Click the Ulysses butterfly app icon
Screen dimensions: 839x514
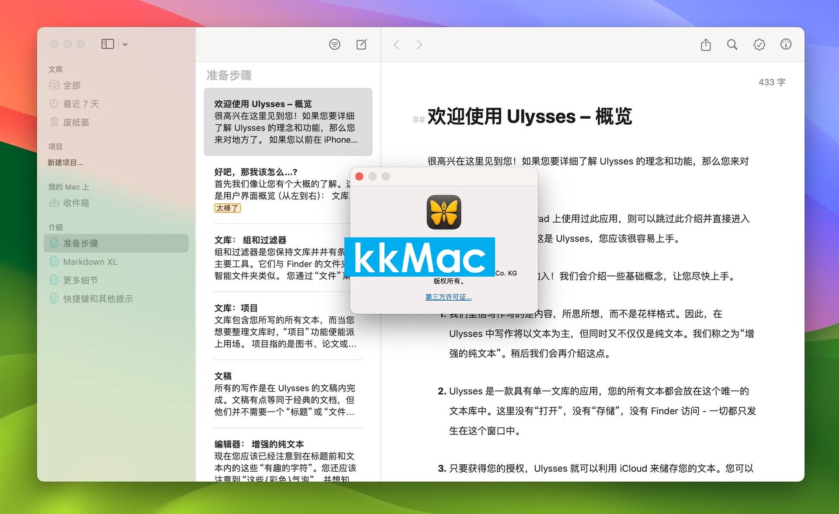(x=444, y=212)
